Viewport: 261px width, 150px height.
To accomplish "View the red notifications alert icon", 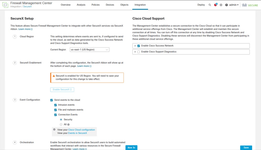I will pyautogui.click(x=216, y=5).
